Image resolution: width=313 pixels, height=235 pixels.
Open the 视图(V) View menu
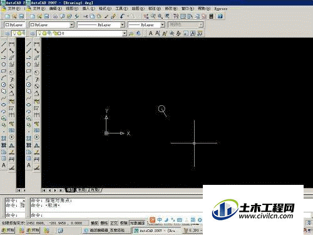coord(72,9)
